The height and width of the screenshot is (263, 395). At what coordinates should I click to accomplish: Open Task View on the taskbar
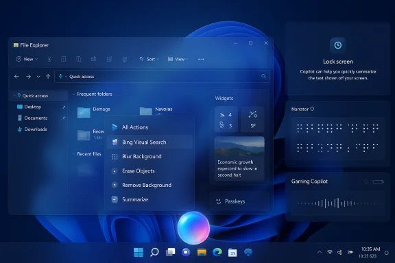[x=170, y=252]
